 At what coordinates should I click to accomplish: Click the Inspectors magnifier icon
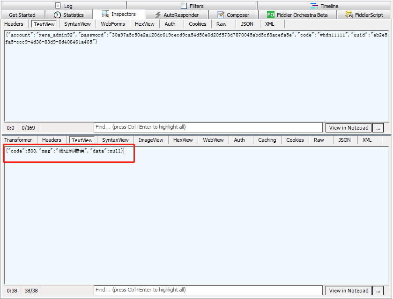105,15
